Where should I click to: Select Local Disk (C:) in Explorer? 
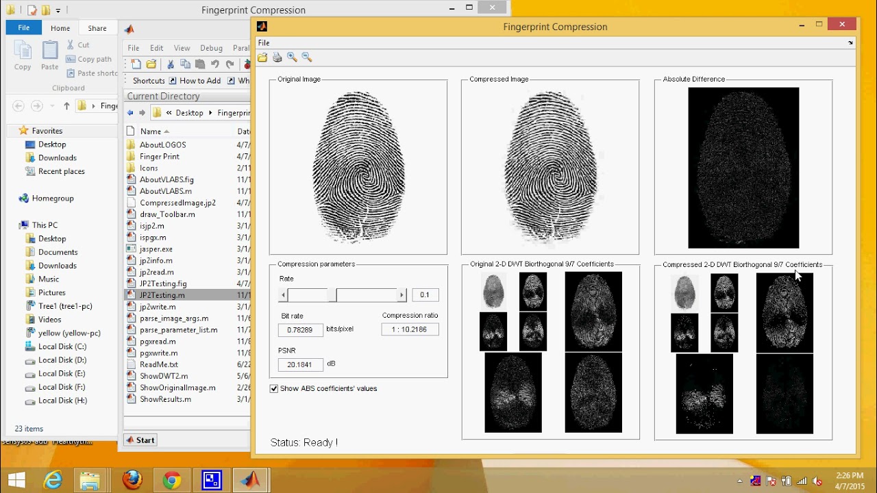(62, 346)
